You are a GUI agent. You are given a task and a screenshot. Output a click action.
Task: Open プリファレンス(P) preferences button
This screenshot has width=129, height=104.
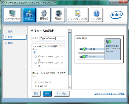click(77, 15)
